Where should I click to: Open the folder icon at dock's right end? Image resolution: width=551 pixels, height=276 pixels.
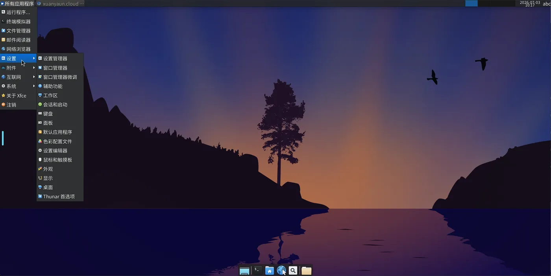[307, 270]
